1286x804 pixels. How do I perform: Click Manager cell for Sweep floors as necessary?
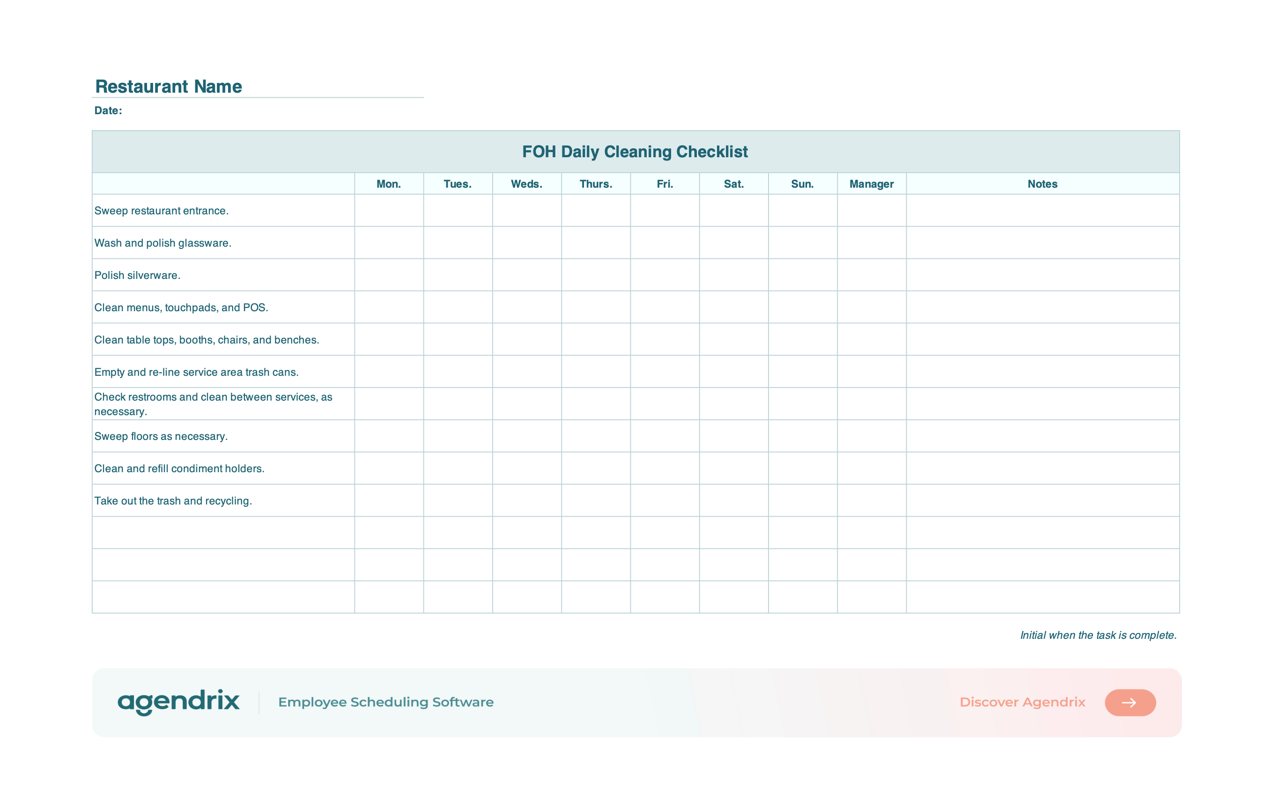point(872,436)
